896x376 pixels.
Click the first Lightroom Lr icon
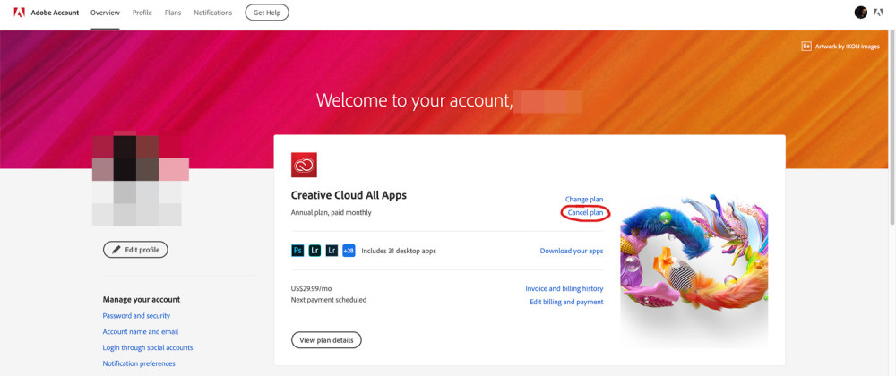[314, 251]
